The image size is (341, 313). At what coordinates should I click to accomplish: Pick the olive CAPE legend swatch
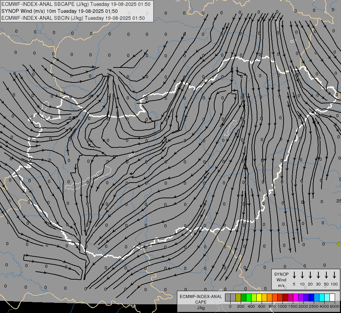(x=238, y=297)
